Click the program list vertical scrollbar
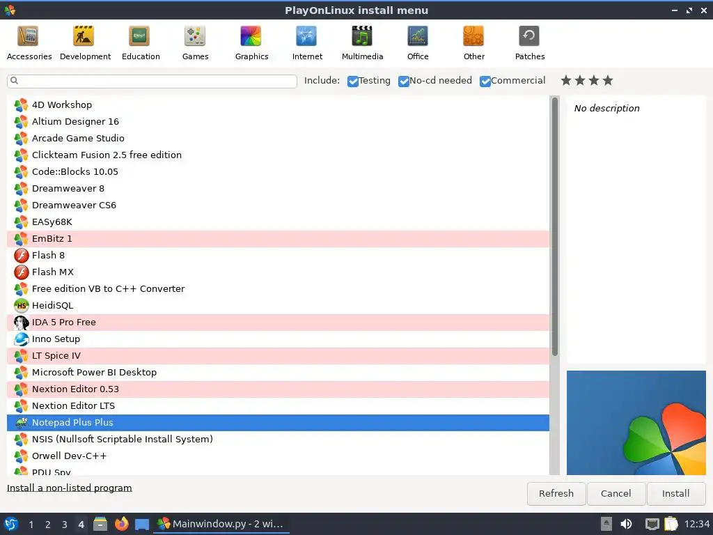The height and width of the screenshot is (535, 713). coord(555,228)
